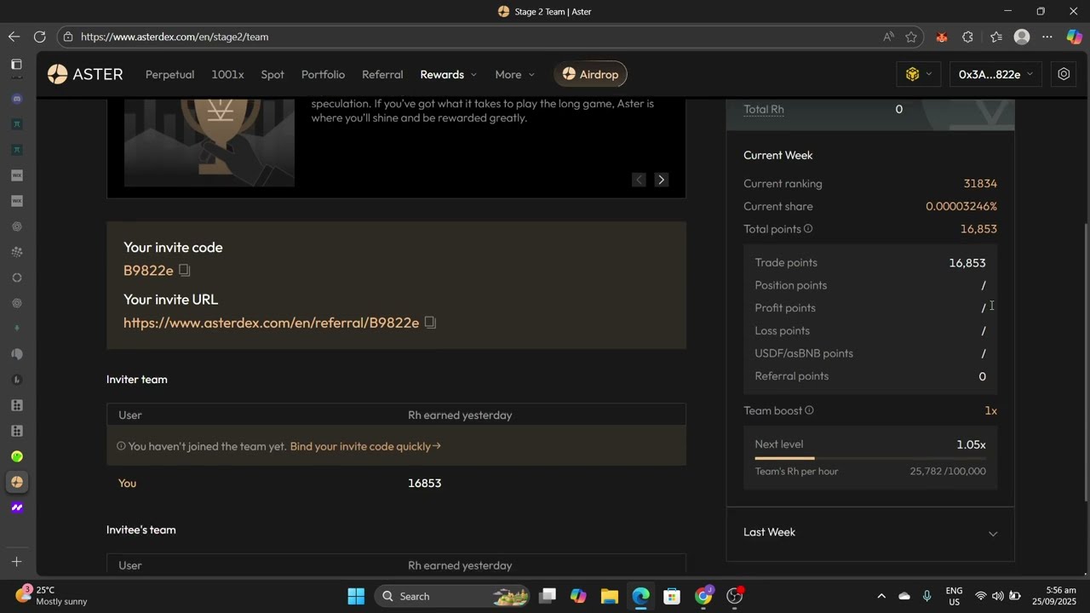Switch to the purple vertical tab icon
Image resolution: width=1090 pixels, height=613 pixels.
point(16,507)
